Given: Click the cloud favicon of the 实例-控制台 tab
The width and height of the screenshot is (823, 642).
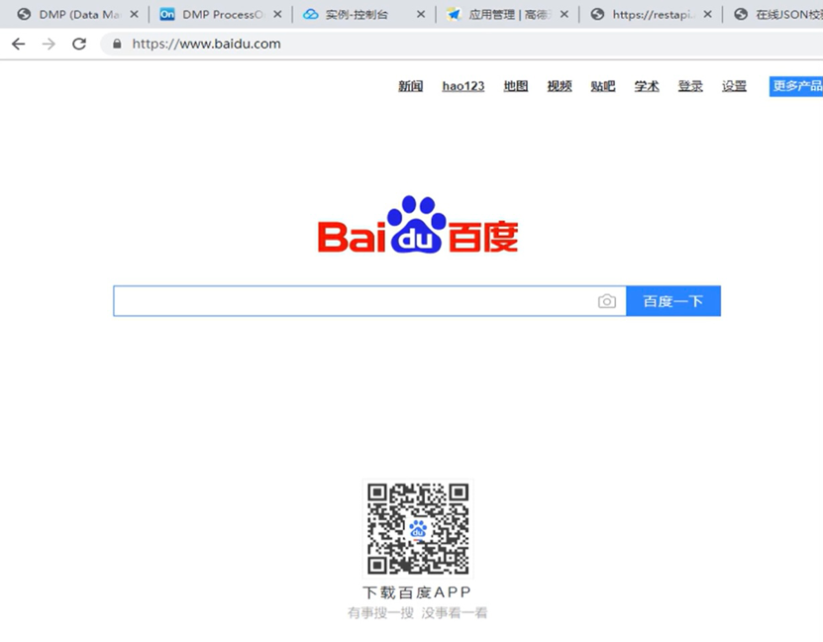Looking at the screenshot, I should pyautogui.click(x=311, y=14).
